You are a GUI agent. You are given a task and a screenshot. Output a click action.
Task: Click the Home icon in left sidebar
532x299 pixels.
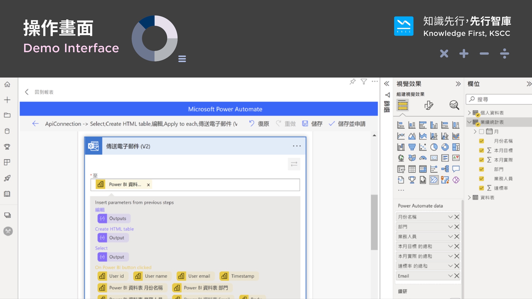7,85
